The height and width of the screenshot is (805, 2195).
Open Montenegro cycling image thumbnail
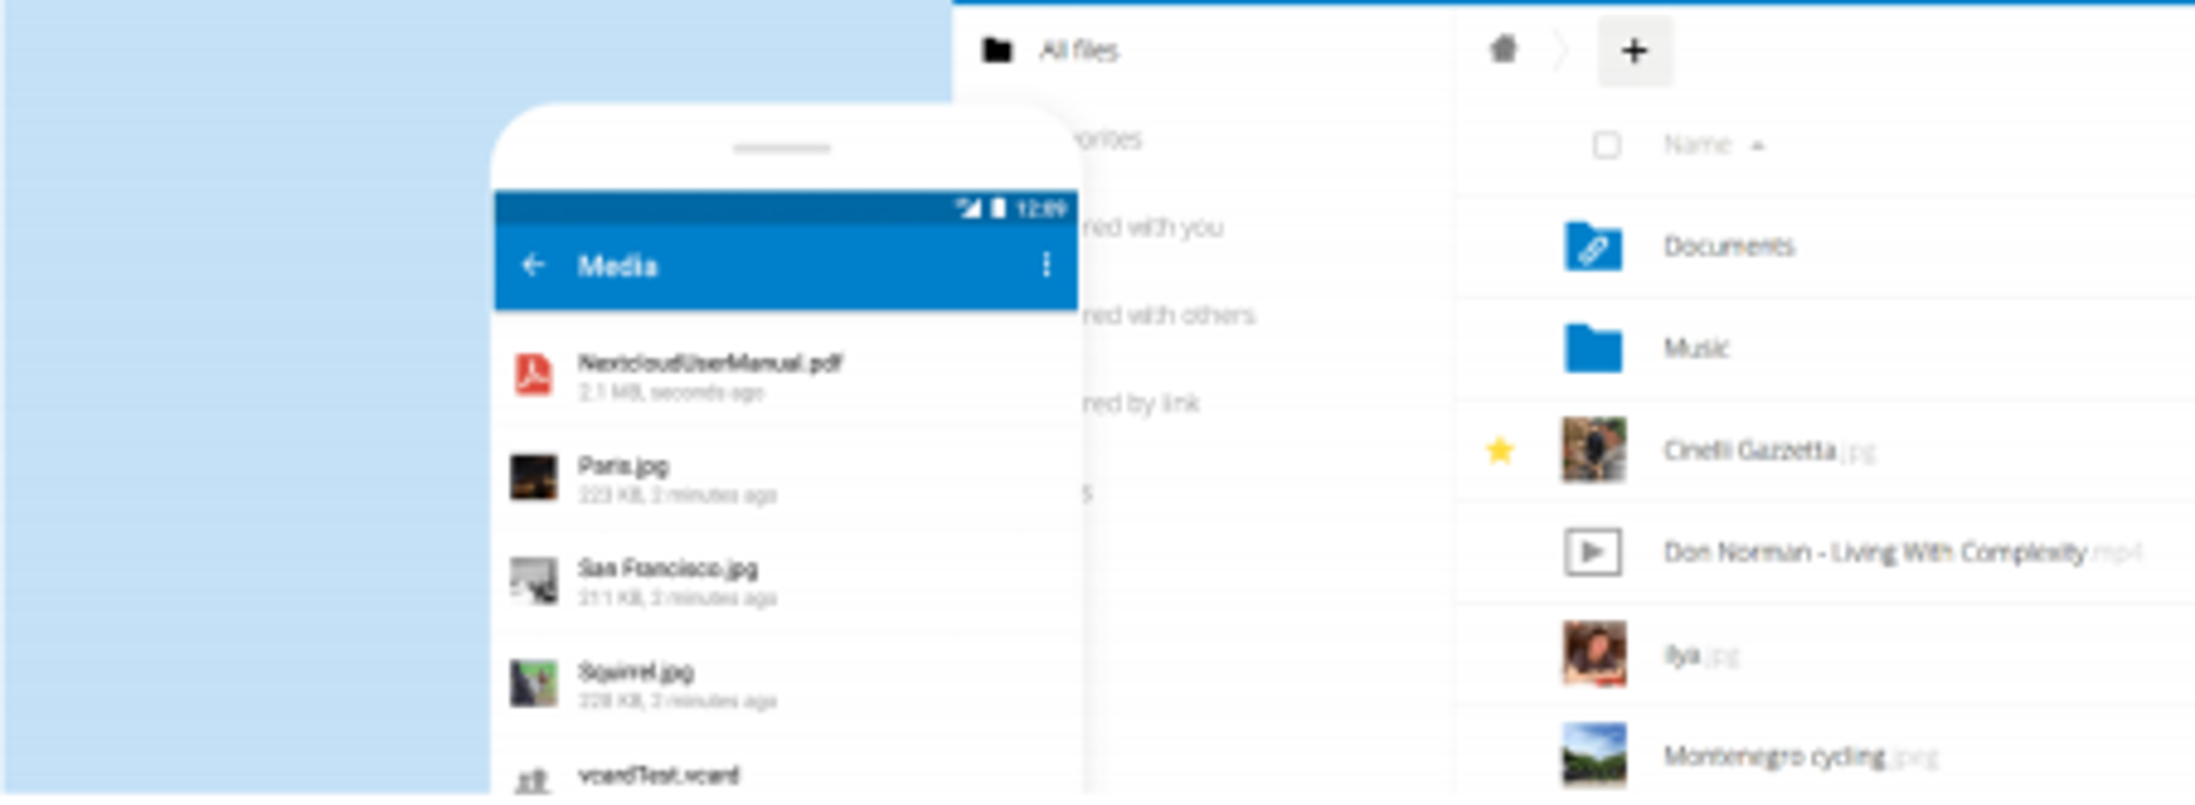click(1593, 755)
